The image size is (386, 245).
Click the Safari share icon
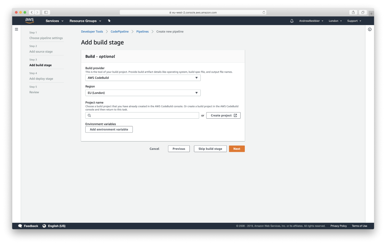click(x=353, y=12)
